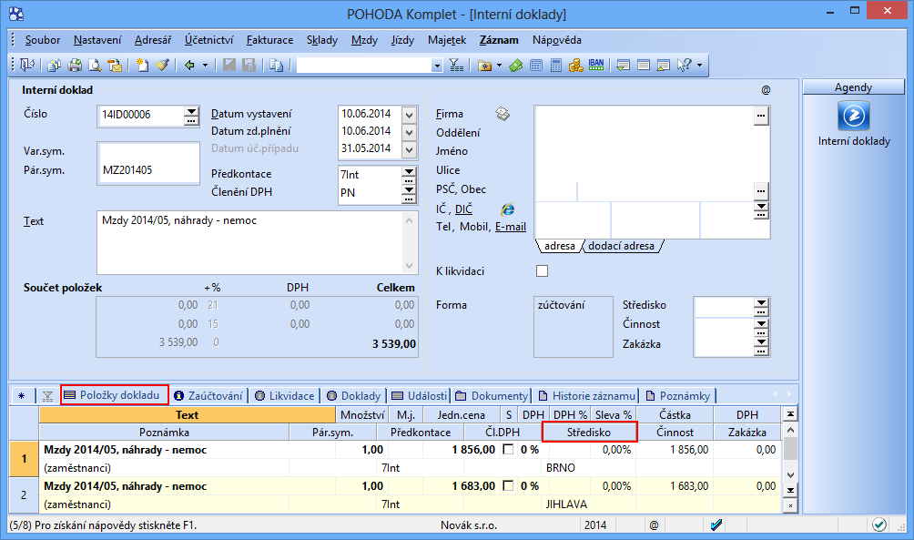The image size is (914, 540).
Task: Click the star folder toolbar icon
Action: tap(485, 66)
